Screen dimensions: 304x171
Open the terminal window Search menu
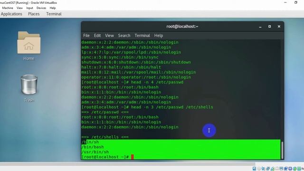[124, 36]
